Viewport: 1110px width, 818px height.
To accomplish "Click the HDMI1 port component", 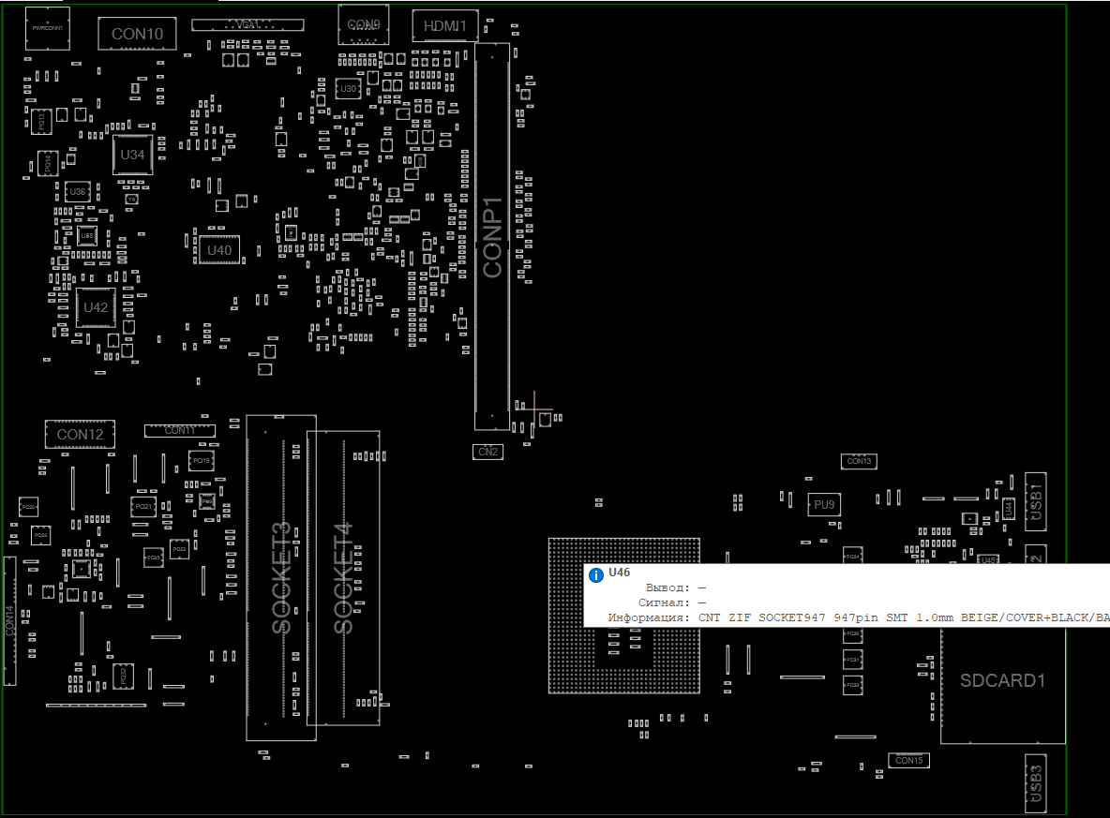I will (x=445, y=26).
